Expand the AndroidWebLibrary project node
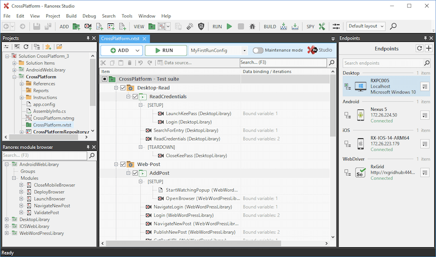Image resolution: width=436 pixels, height=257 pixels. (x=14, y=70)
